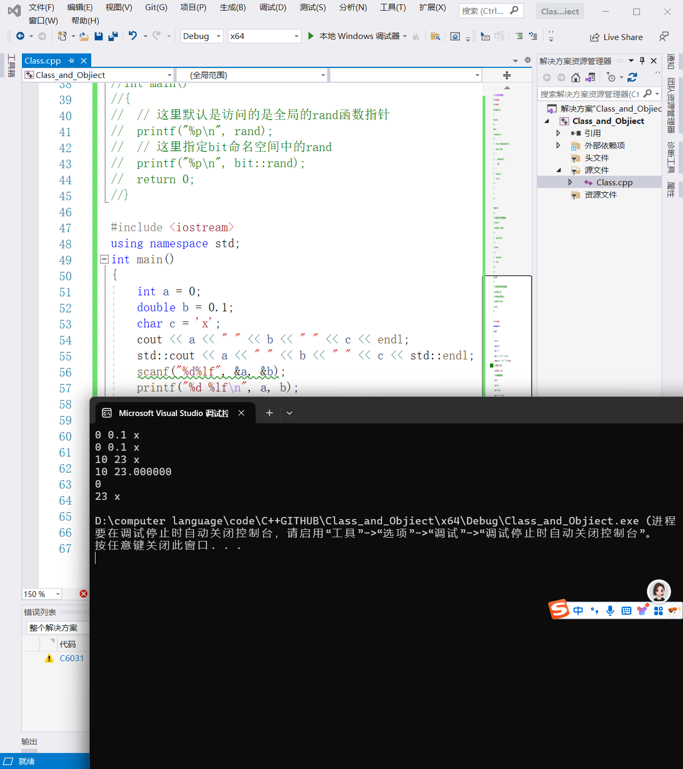This screenshot has width=683, height=769.
Task: Collapse the Class_and_Objiect project node
Action: point(546,121)
